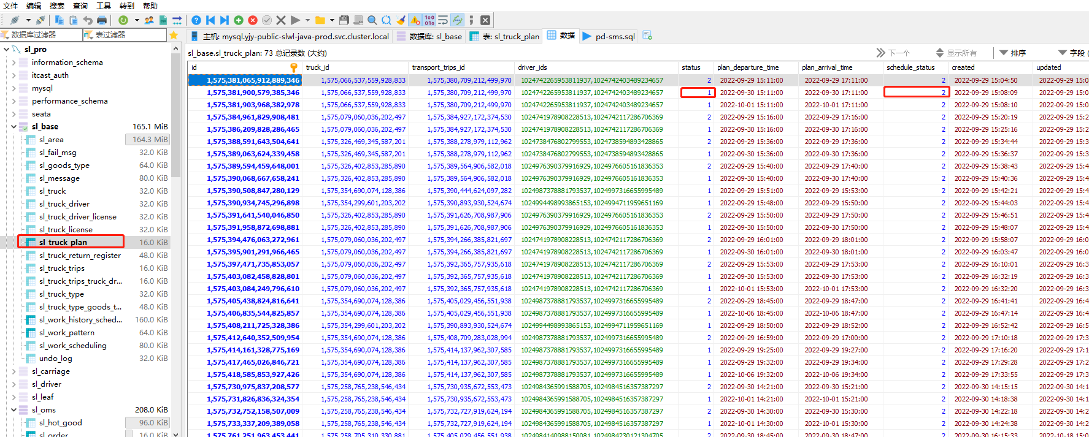The height and width of the screenshot is (437, 1089).
Task: Click the 显示所有 show all button
Action: pyautogui.click(x=956, y=53)
